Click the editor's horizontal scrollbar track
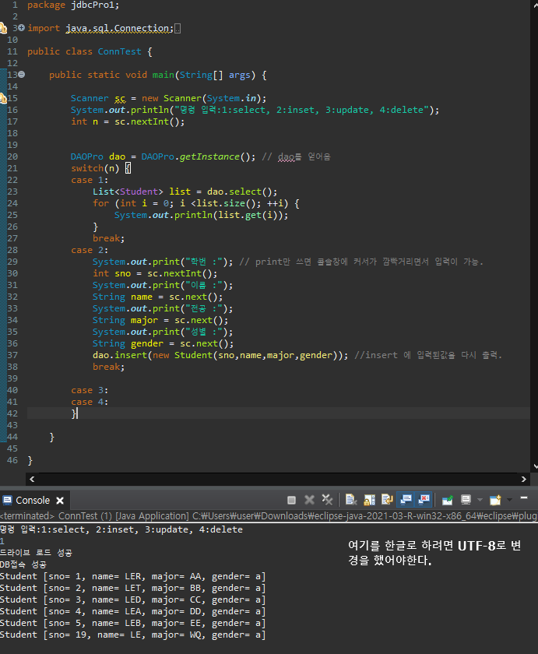This screenshot has height=654, width=538. pos(278,480)
